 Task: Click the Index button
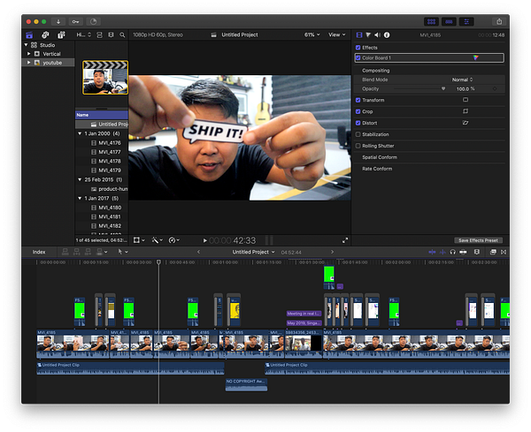(x=39, y=252)
